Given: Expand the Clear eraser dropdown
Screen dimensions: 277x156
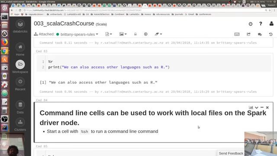Looking at the screenshot, I should point(158,34).
